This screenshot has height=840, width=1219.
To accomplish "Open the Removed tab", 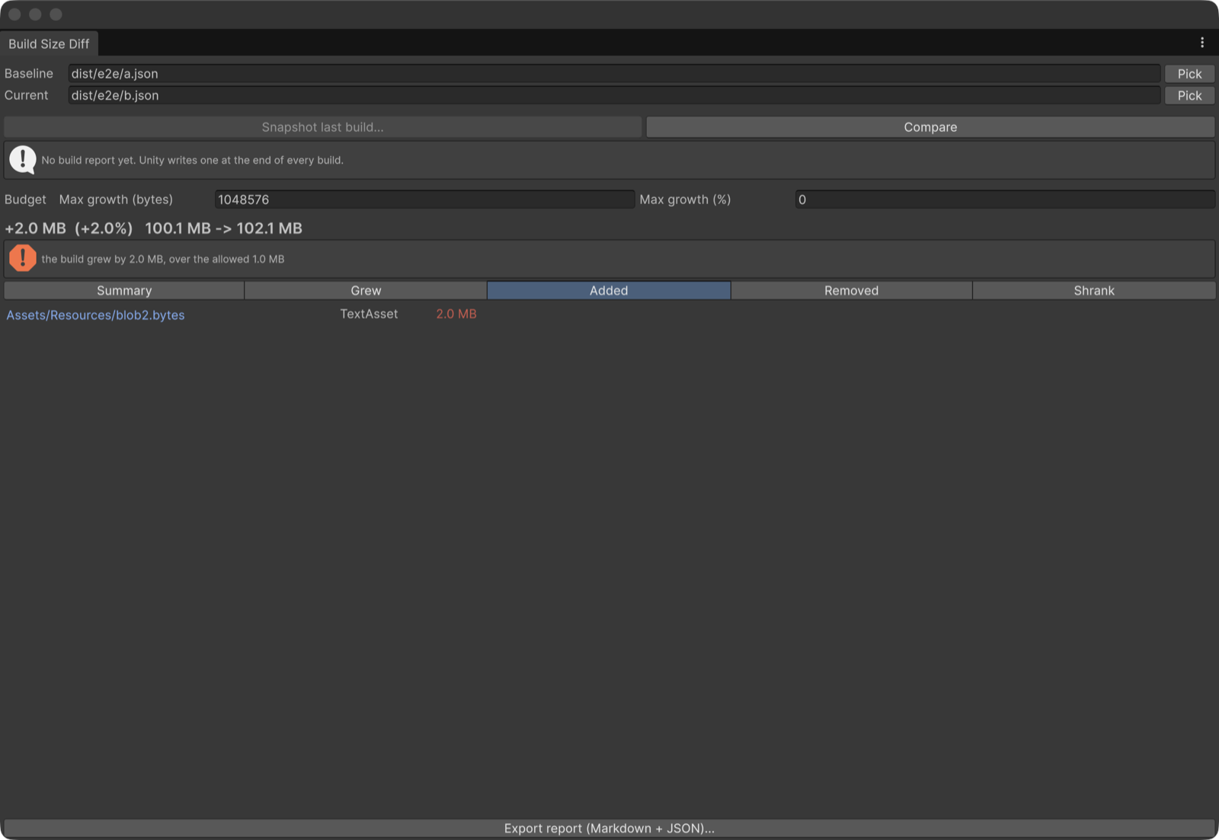I will tap(851, 290).
